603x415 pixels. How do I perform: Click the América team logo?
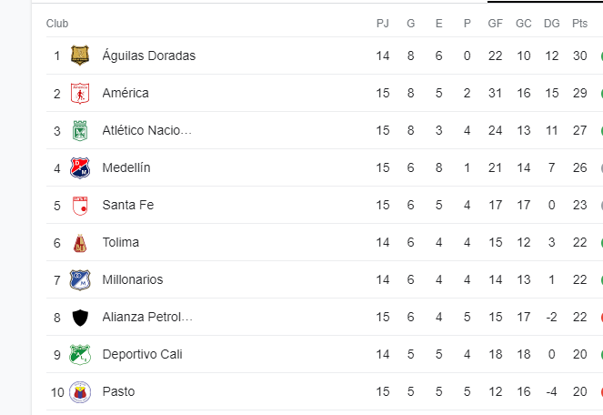pos(80,93)
